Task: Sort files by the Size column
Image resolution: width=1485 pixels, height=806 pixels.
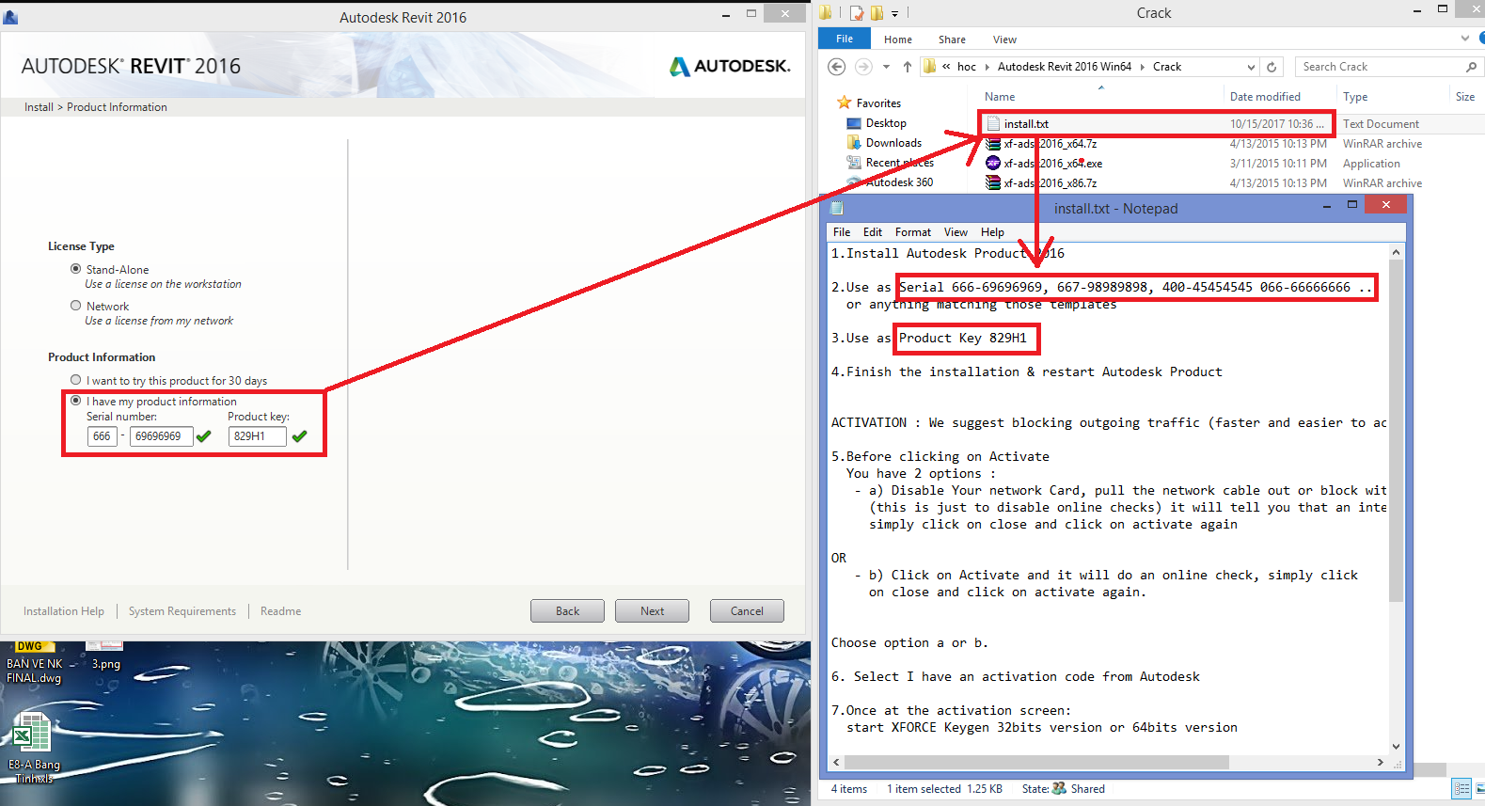Action: pos(1467,97)
